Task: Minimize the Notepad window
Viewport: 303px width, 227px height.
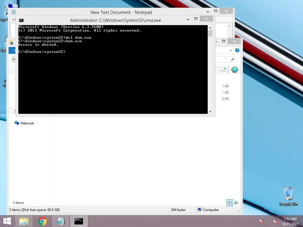Action: point(208,12)
